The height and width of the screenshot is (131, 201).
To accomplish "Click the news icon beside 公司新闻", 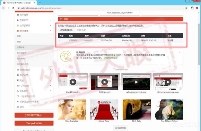I will click(x=18, y=86).
